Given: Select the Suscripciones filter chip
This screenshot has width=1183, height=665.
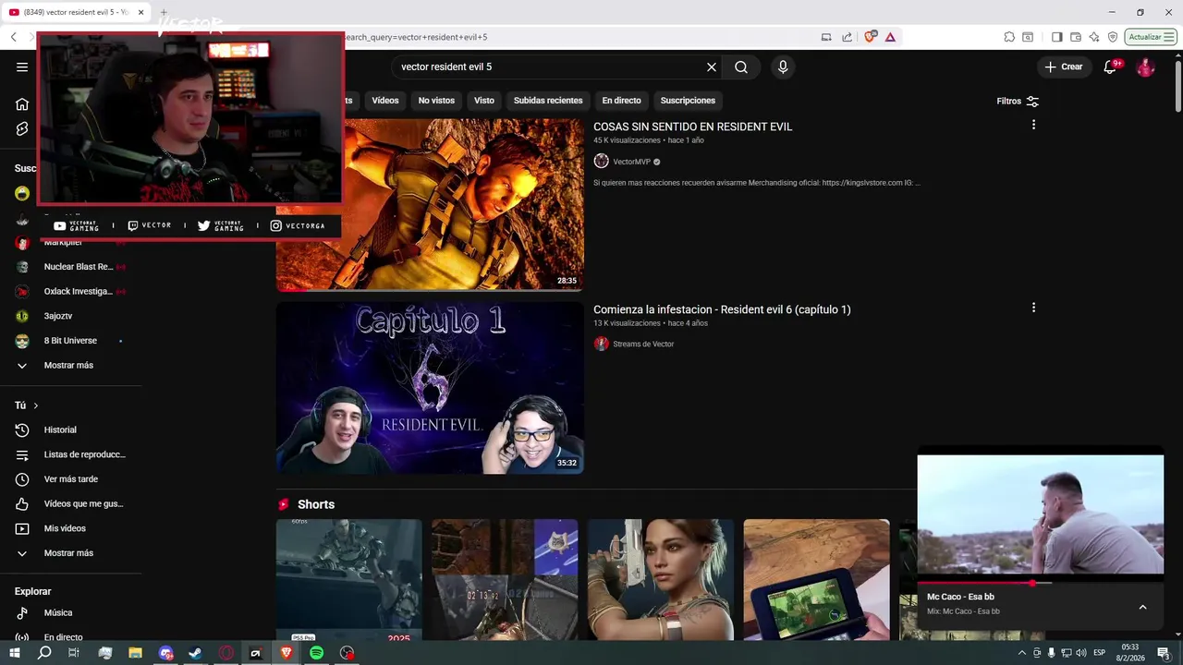Looking at the screenshot, I should pyautogui.click(x=688, y=100).
